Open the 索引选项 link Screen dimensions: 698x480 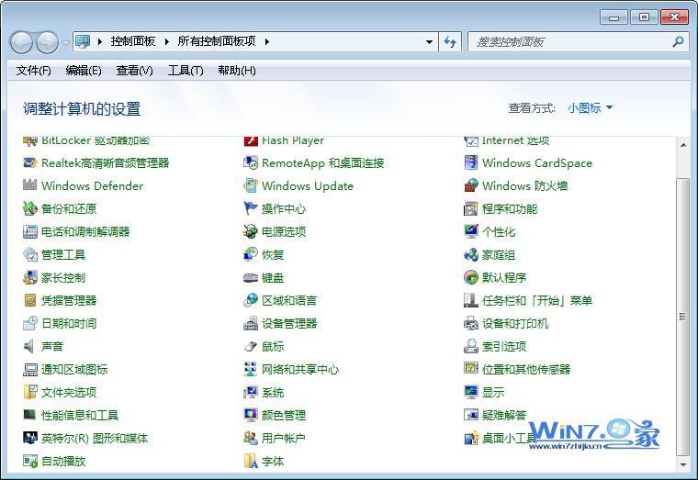pos(504,347)
